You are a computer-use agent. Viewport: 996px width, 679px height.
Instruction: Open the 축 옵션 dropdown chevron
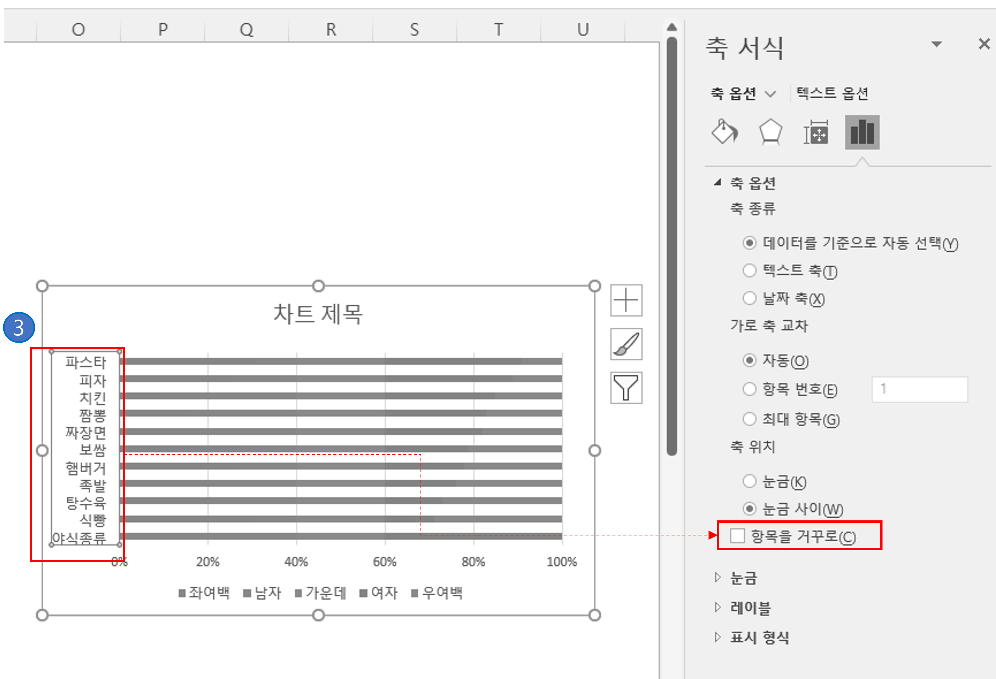770,94
